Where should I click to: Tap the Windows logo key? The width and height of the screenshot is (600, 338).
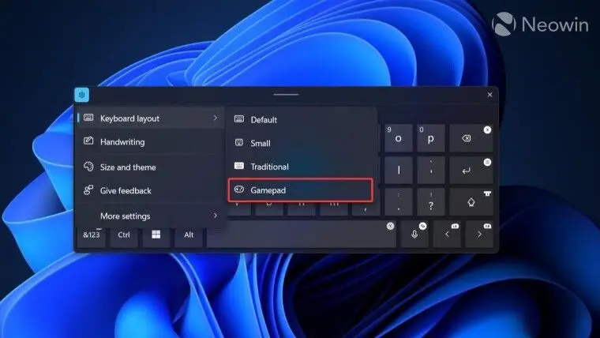click(x=156, y=235)
